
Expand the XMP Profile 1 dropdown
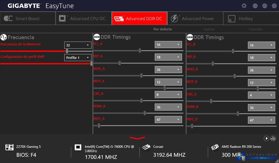pos(78,58)
